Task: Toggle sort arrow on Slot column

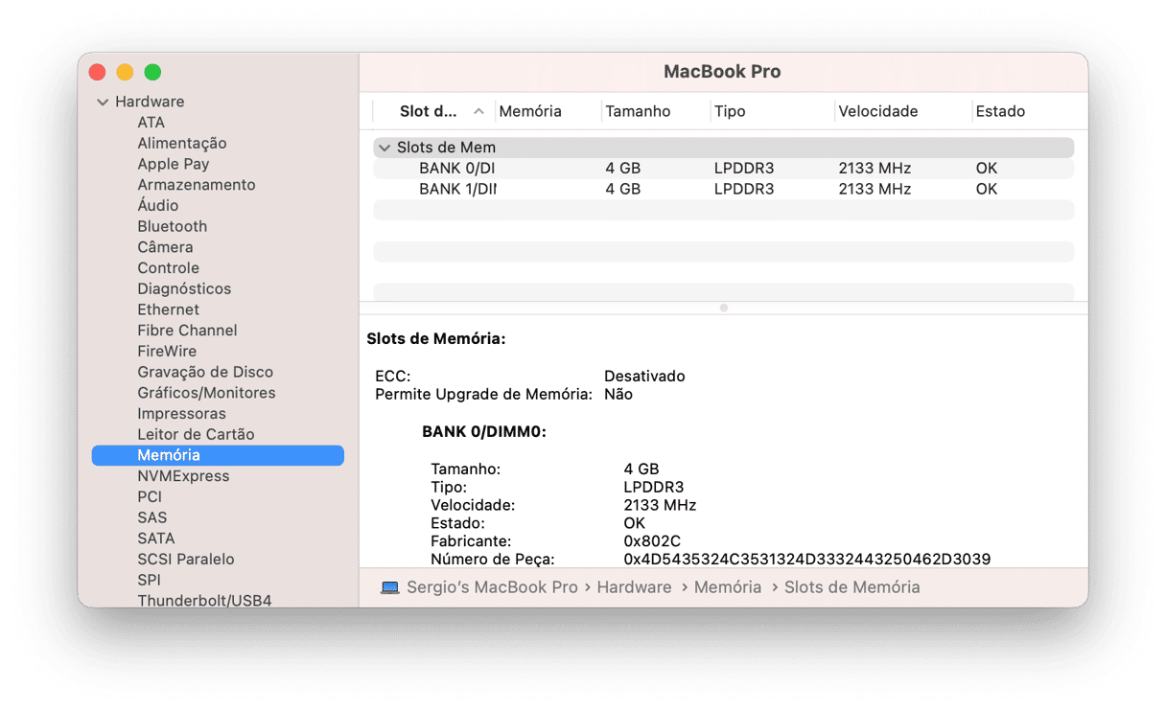Action: (478, 111)
